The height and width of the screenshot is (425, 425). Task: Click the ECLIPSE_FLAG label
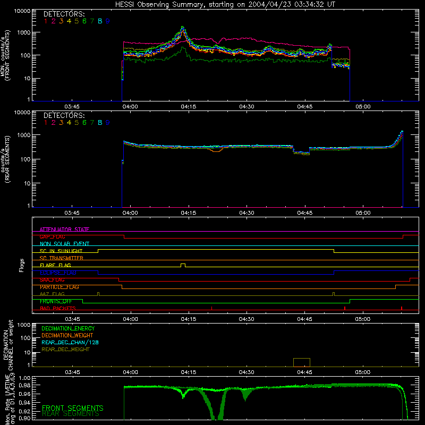58,273
